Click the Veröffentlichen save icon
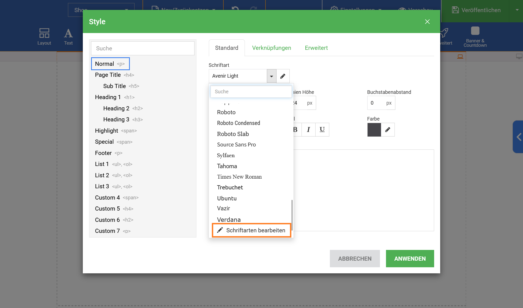The image size is (523, 308). (455, 10)
